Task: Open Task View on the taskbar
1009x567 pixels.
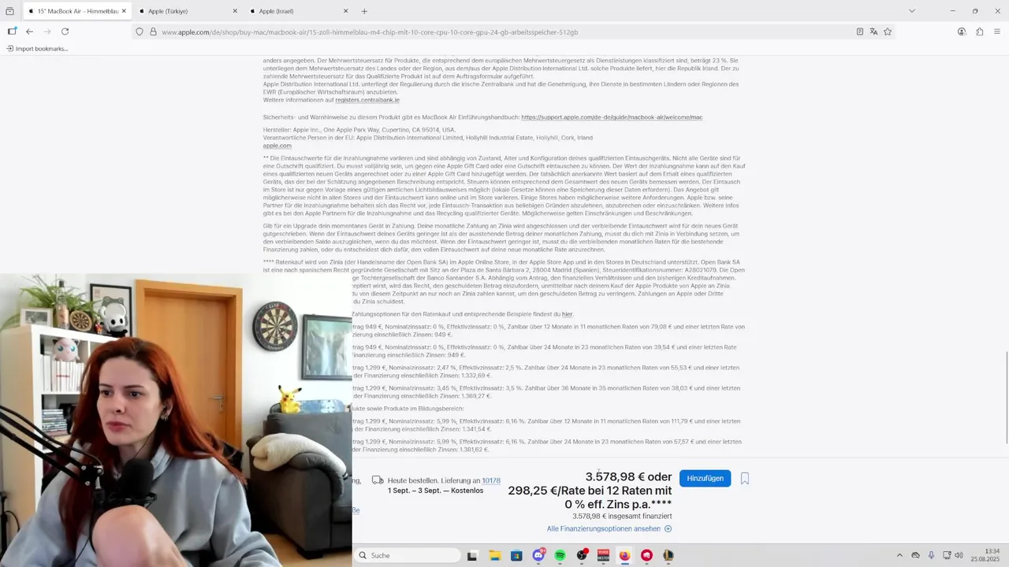Action: 472,555
